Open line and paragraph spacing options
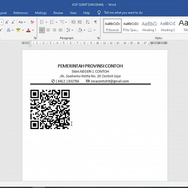Viewport: 188px width, 188px height. (68, 30)
